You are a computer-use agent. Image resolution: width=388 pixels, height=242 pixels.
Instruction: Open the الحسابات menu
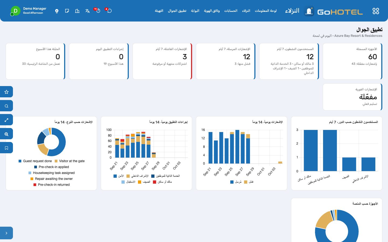[x=231, y=11]
